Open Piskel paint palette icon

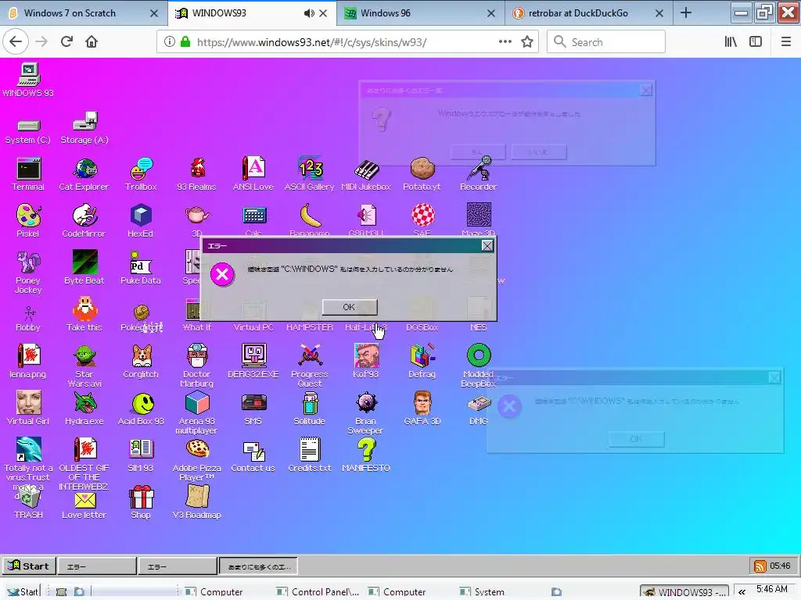click(29, 220)
